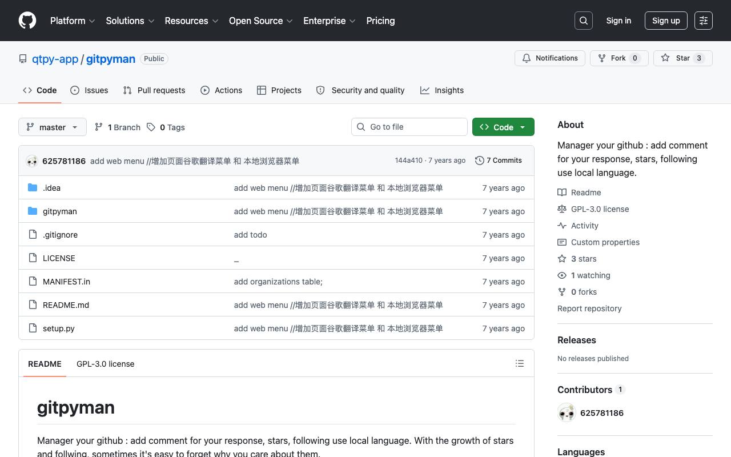
Task: Click the Sign up button
Action: [666, 21]
